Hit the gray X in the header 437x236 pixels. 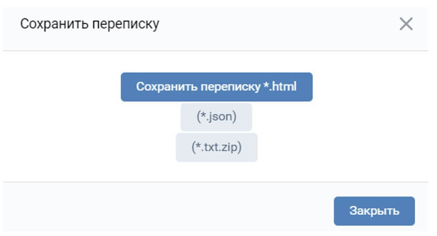pyautogui.click(x=406, y=24)
